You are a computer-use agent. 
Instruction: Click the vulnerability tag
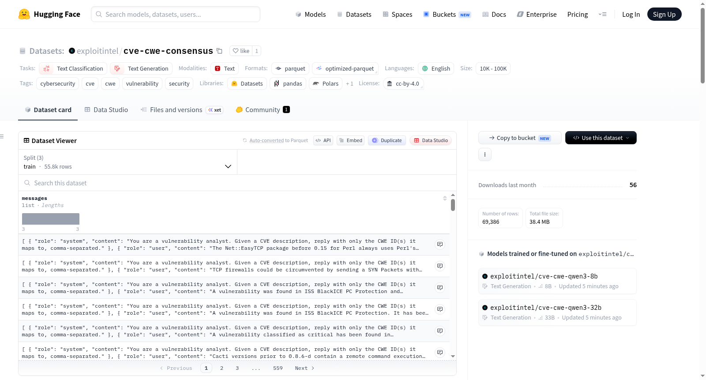[x=142, y=83]
